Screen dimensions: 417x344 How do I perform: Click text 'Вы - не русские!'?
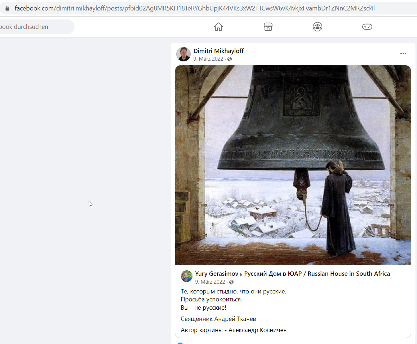pos(203,308)
